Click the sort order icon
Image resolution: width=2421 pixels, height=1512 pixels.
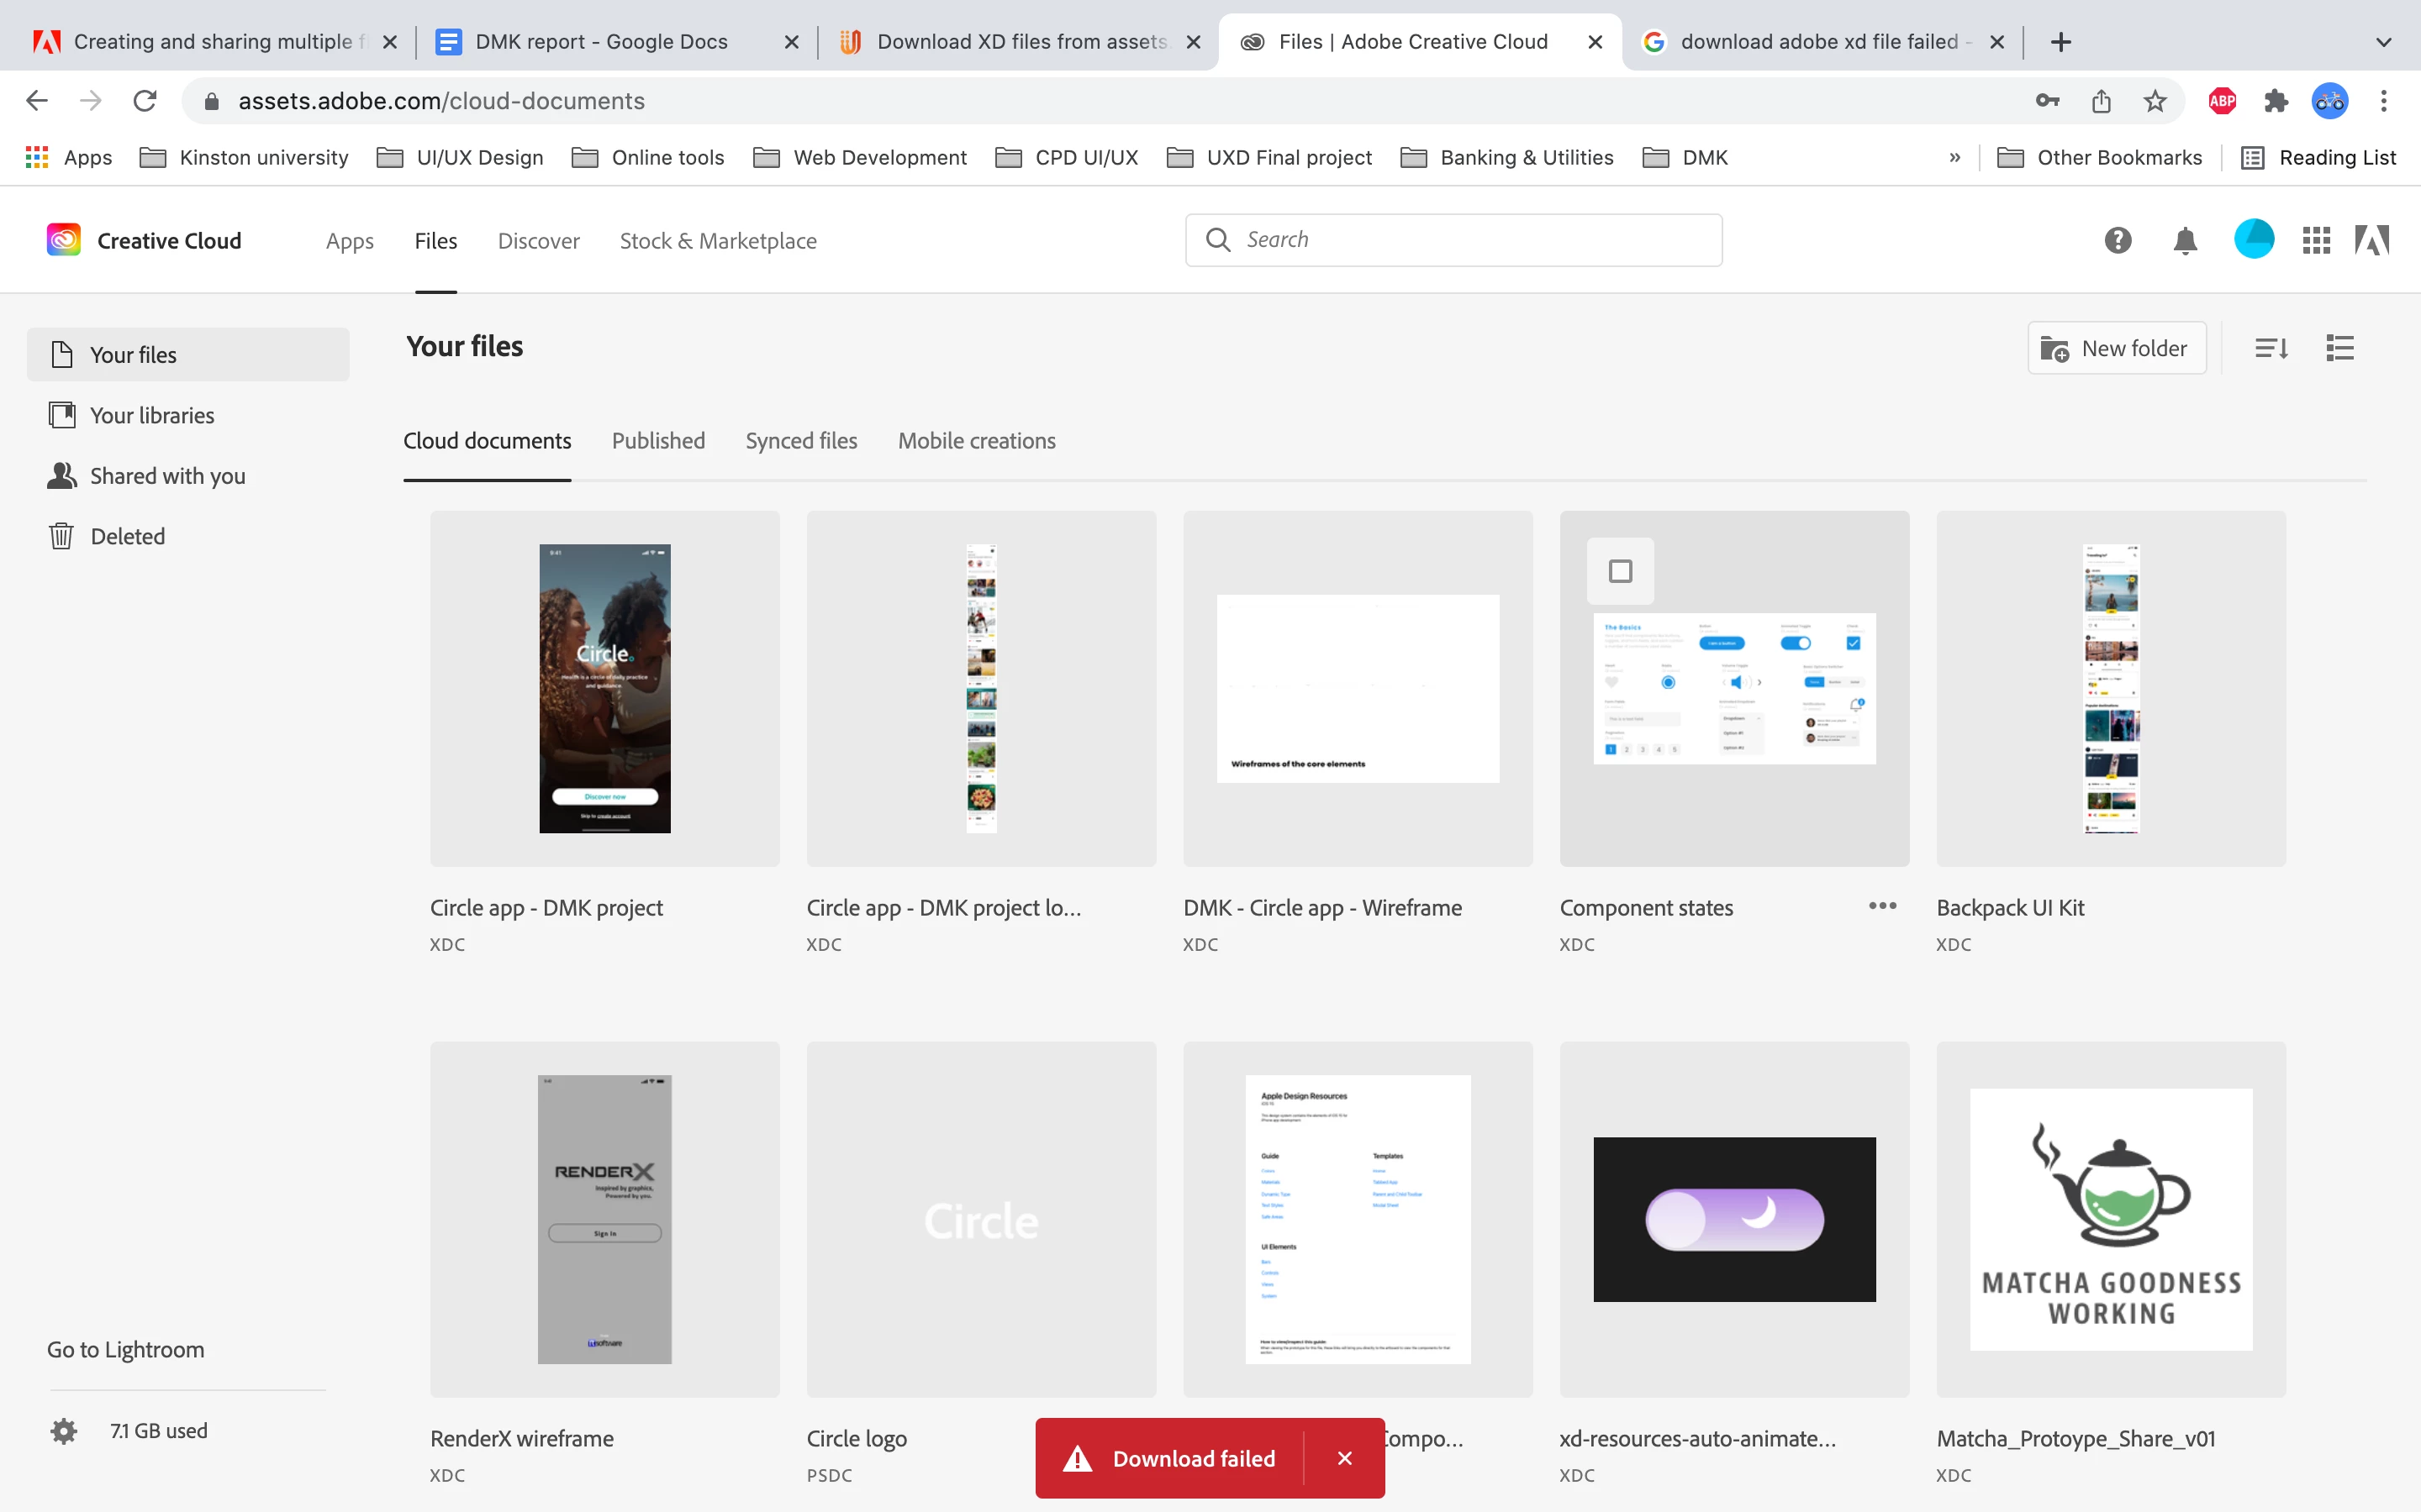click(2271, 348)
